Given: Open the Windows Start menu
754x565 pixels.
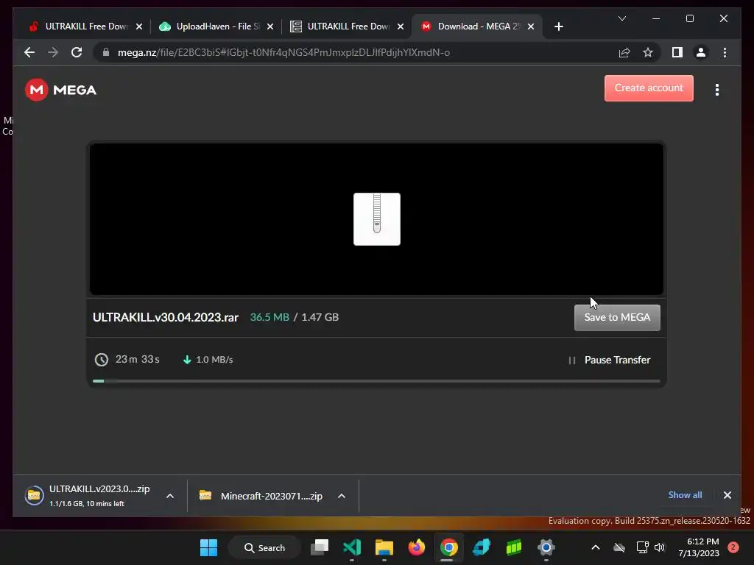Looking at the screenshot, I should pyautogui.click(x=208, y=547).
